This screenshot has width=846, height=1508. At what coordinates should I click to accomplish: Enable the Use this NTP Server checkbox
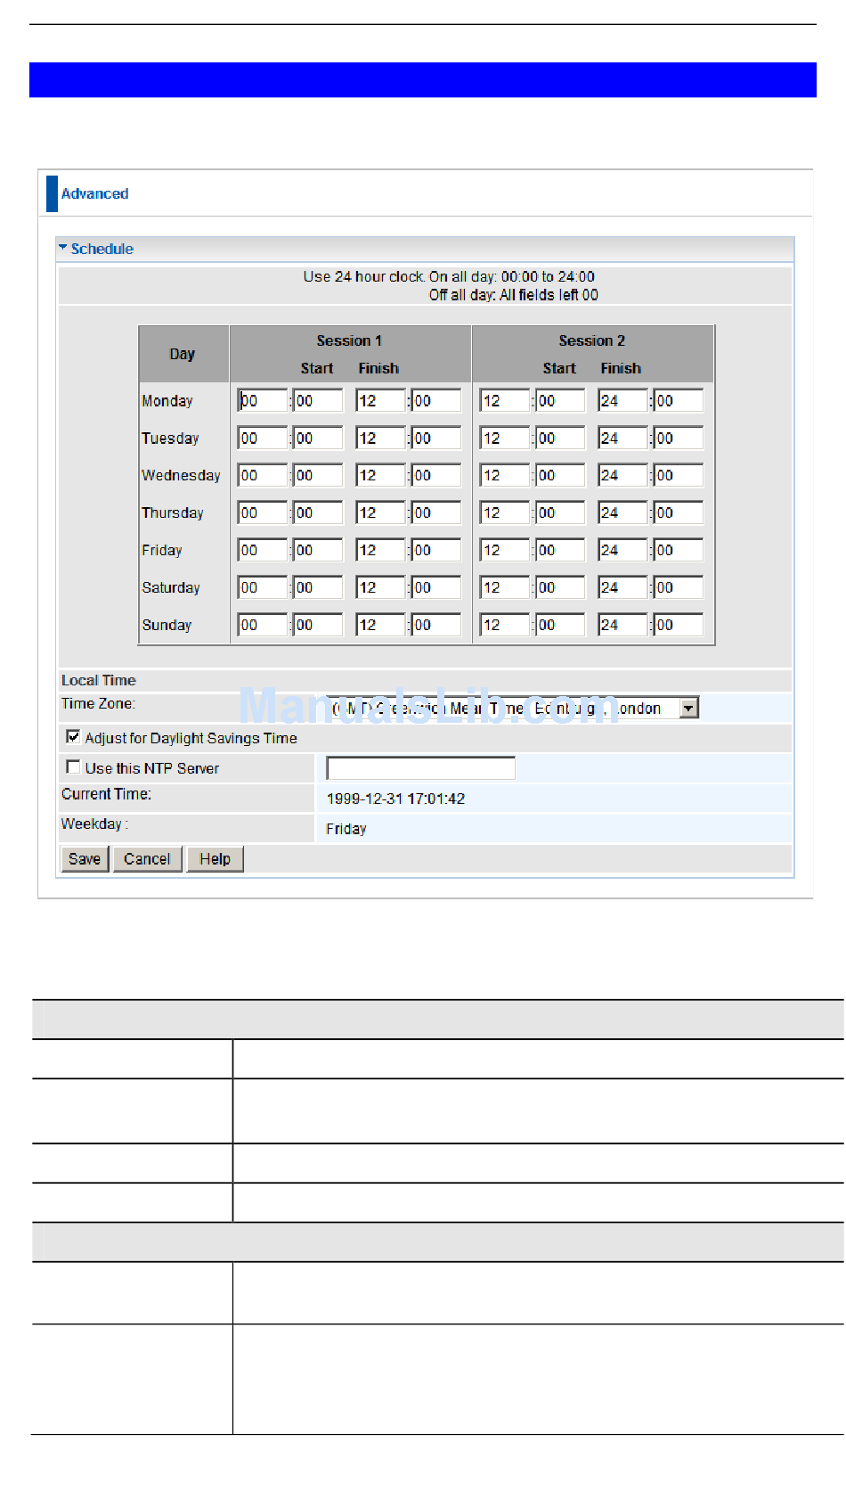(x=73, y=767)
